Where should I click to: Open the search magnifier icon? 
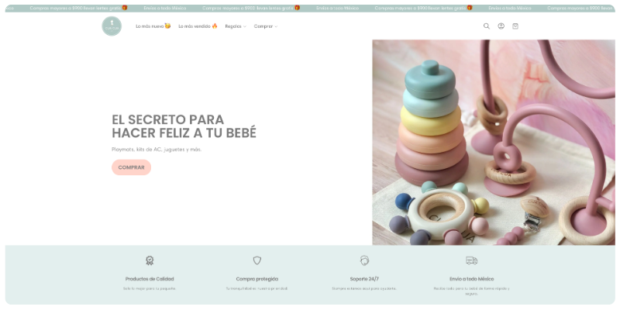point(487,26)
